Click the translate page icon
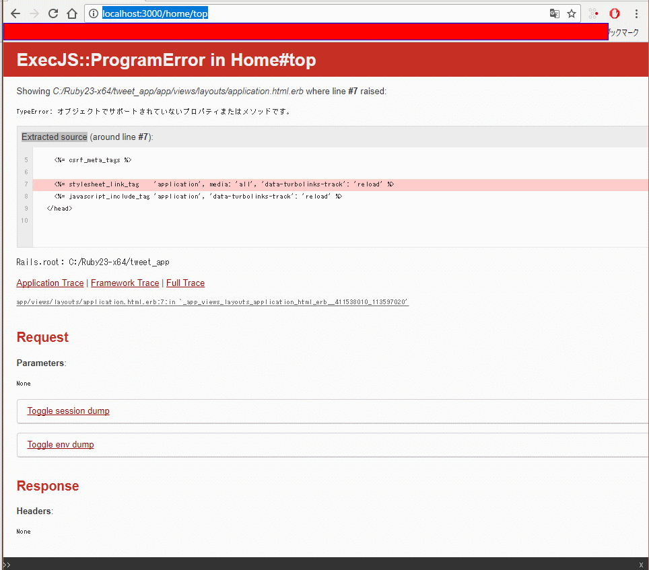The image size is (649, 570). click(x=554, y=13)
